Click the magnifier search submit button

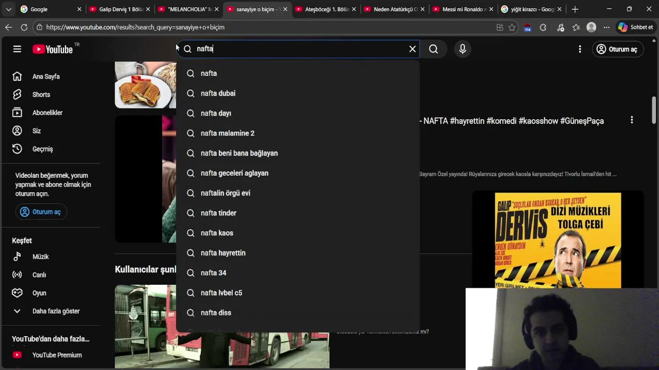pos(433,49)
